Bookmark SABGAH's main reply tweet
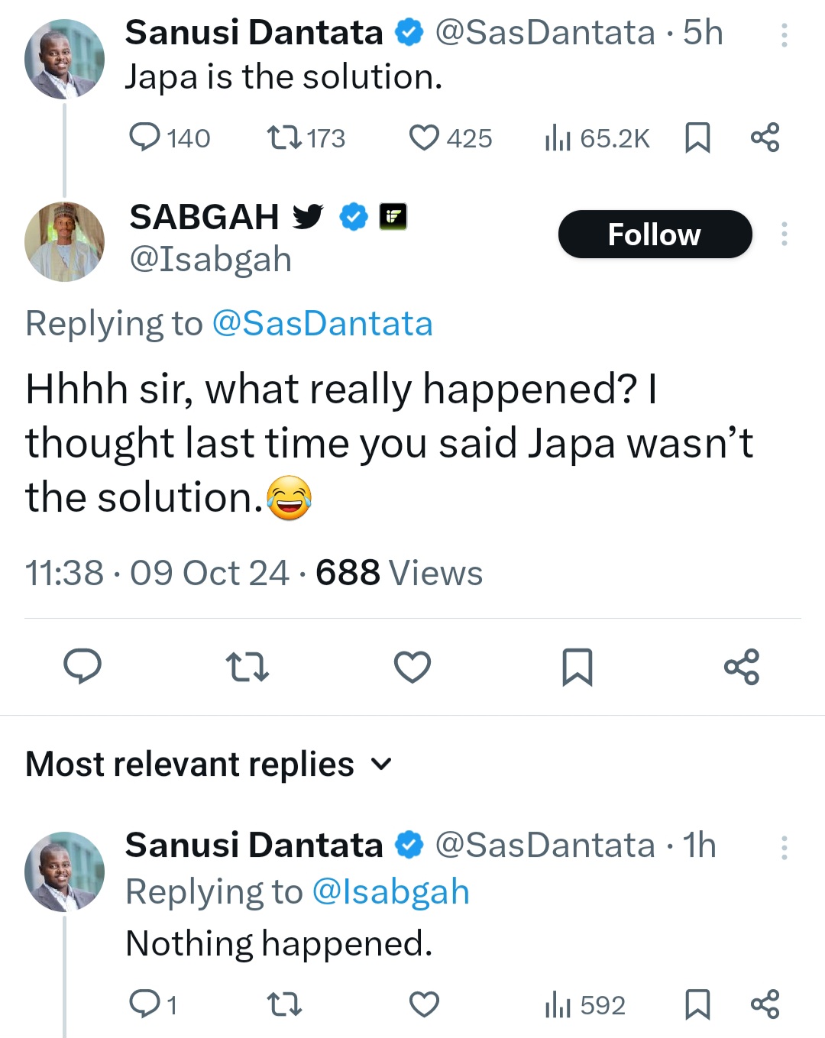 click(x=577, y=667)
